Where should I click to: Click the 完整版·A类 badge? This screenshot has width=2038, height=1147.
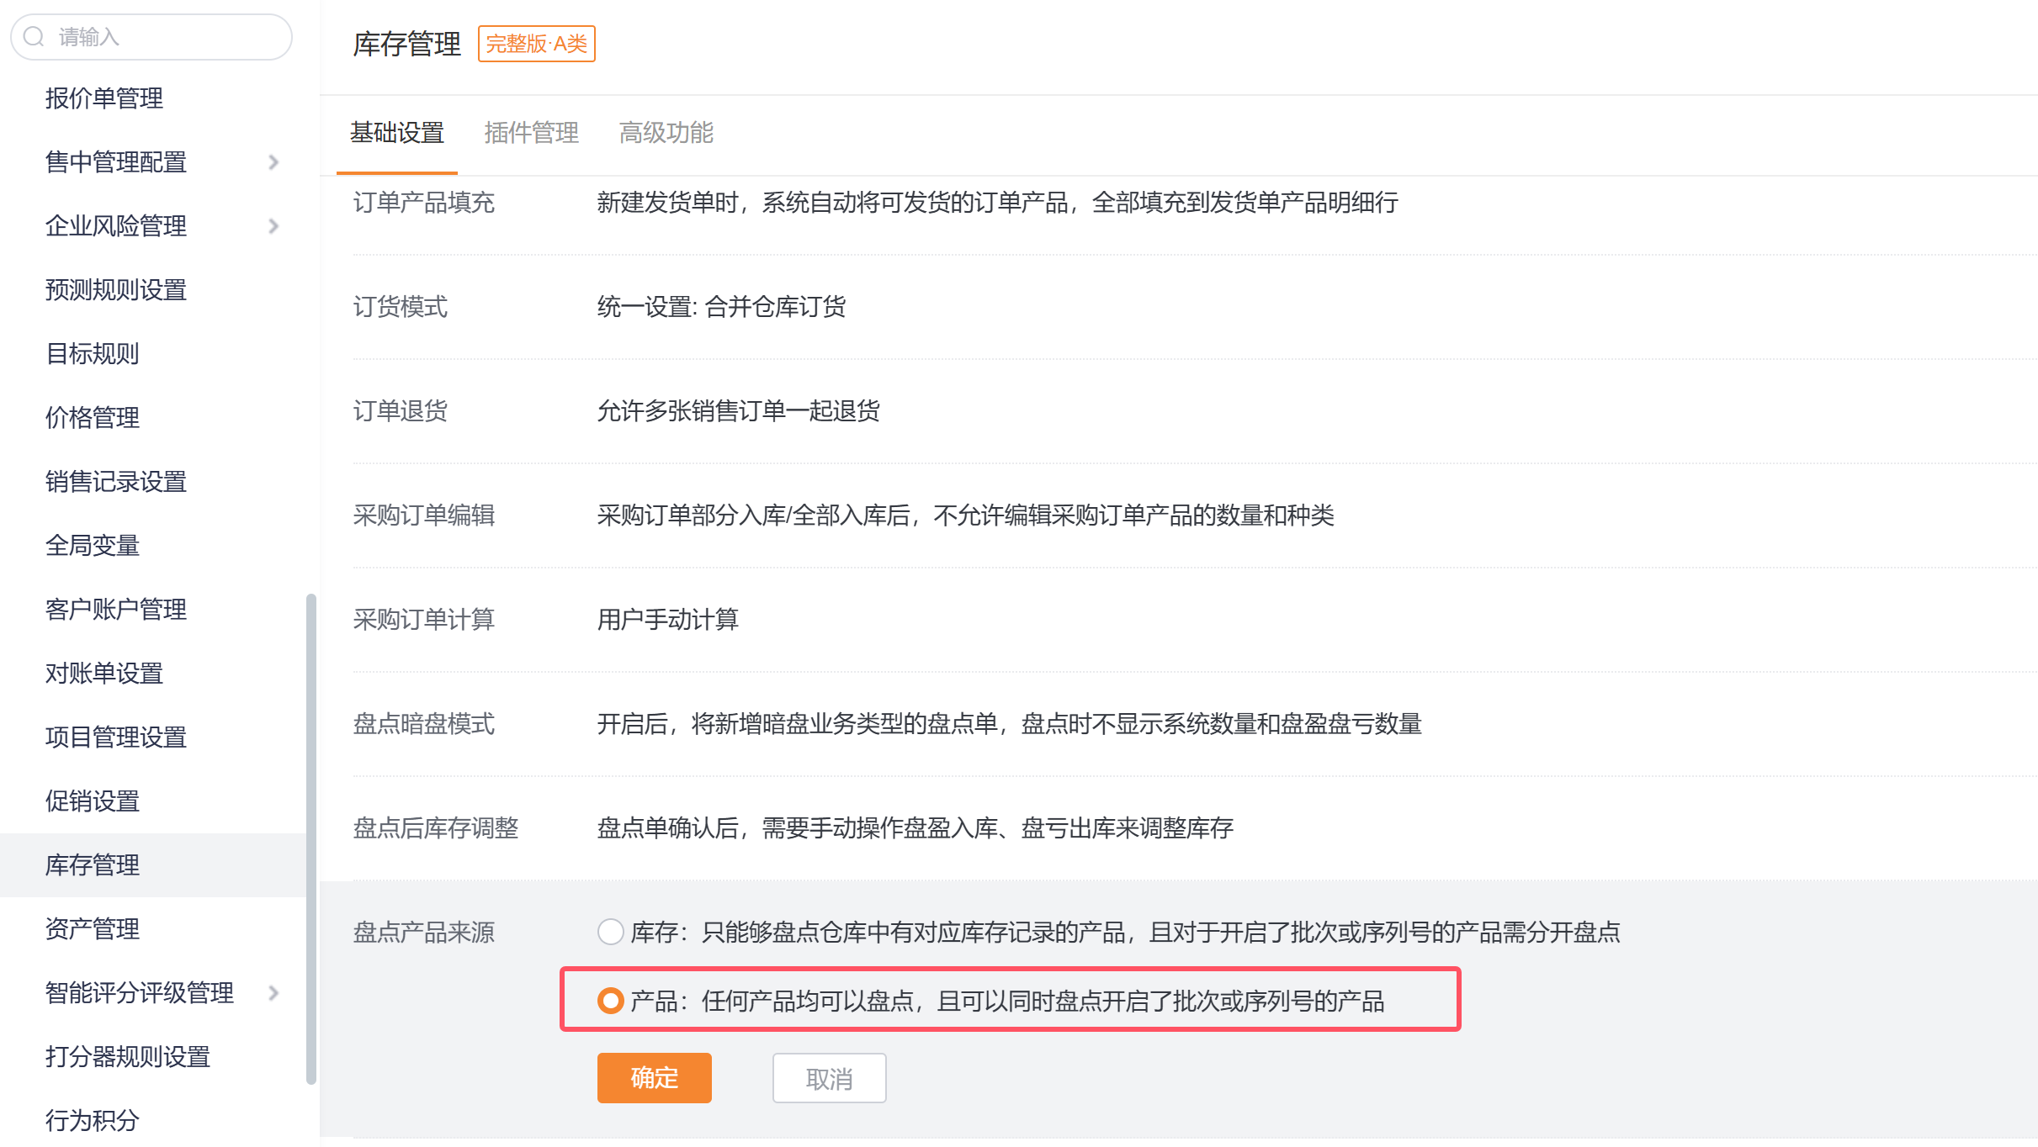pos(536,44)
